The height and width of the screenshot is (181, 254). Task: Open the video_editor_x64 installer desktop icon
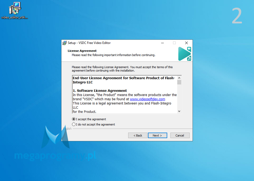(15, 11)
